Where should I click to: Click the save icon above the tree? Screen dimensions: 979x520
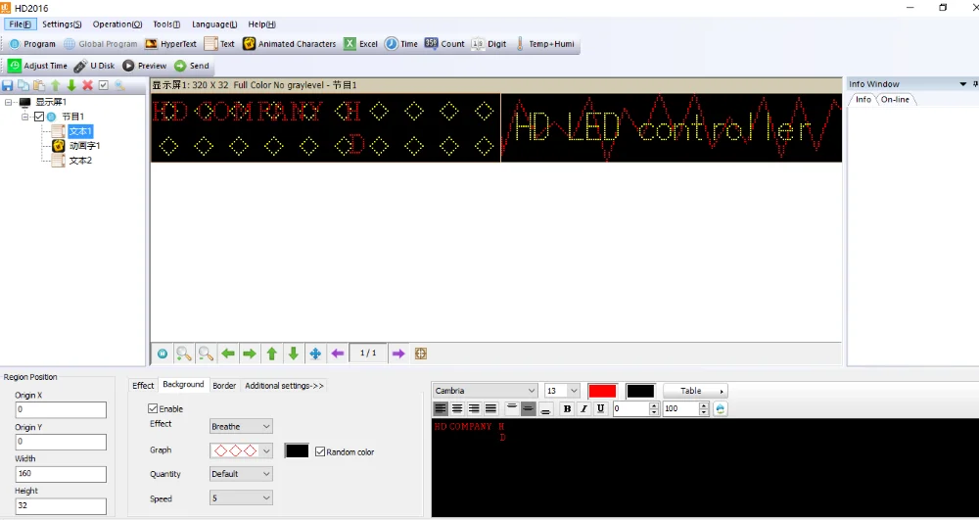pyautogui.click(x=8, y=85)
